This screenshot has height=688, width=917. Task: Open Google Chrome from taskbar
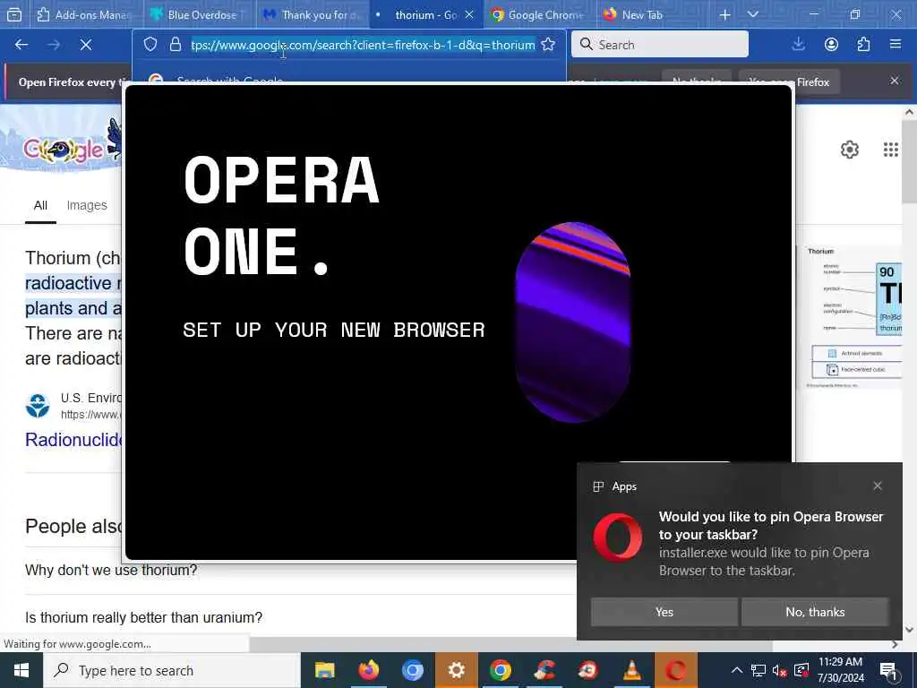[x=500, y=670]
